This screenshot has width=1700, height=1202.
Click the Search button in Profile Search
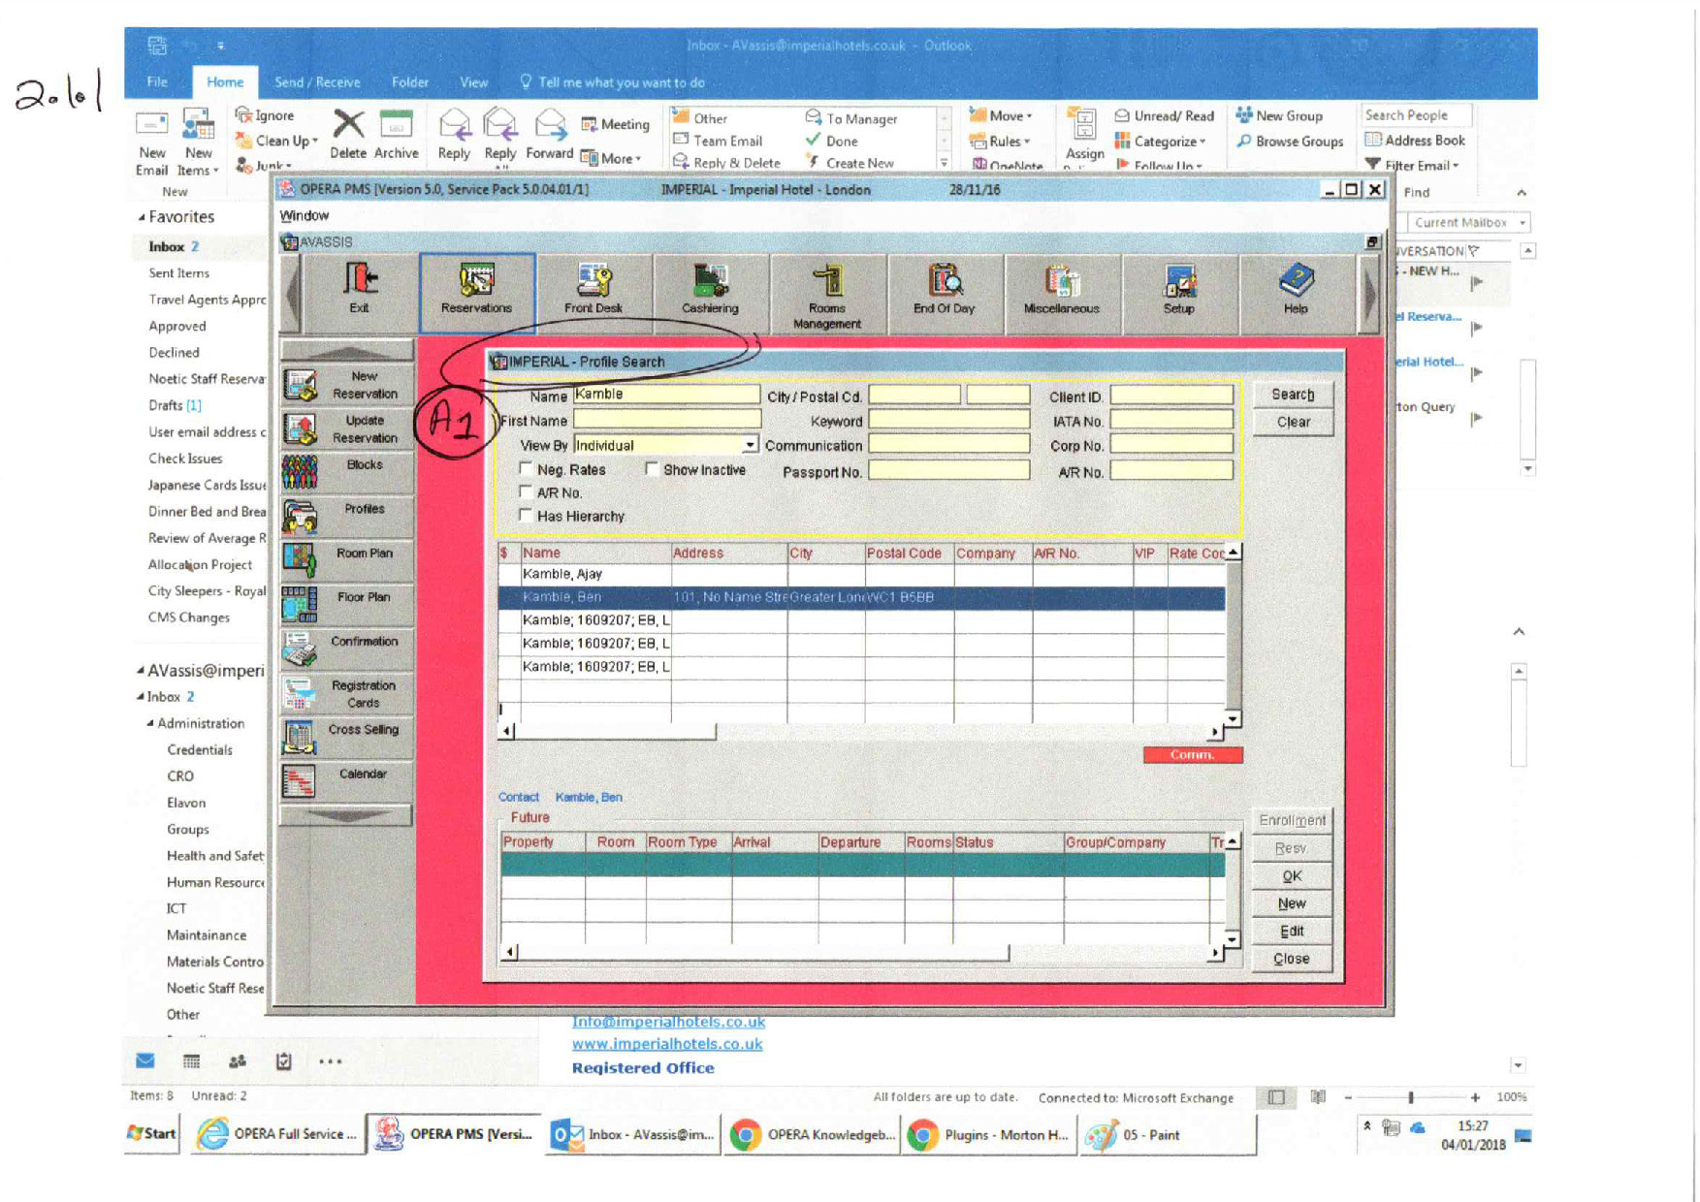(x=1293, y=395)
